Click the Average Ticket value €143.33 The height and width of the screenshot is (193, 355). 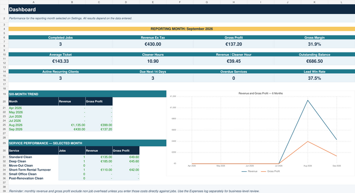point(60,61)
